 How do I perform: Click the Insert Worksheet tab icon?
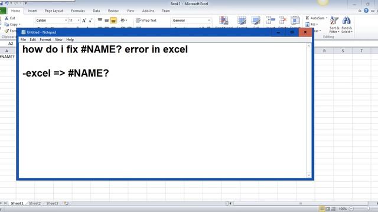pos(66,203)
